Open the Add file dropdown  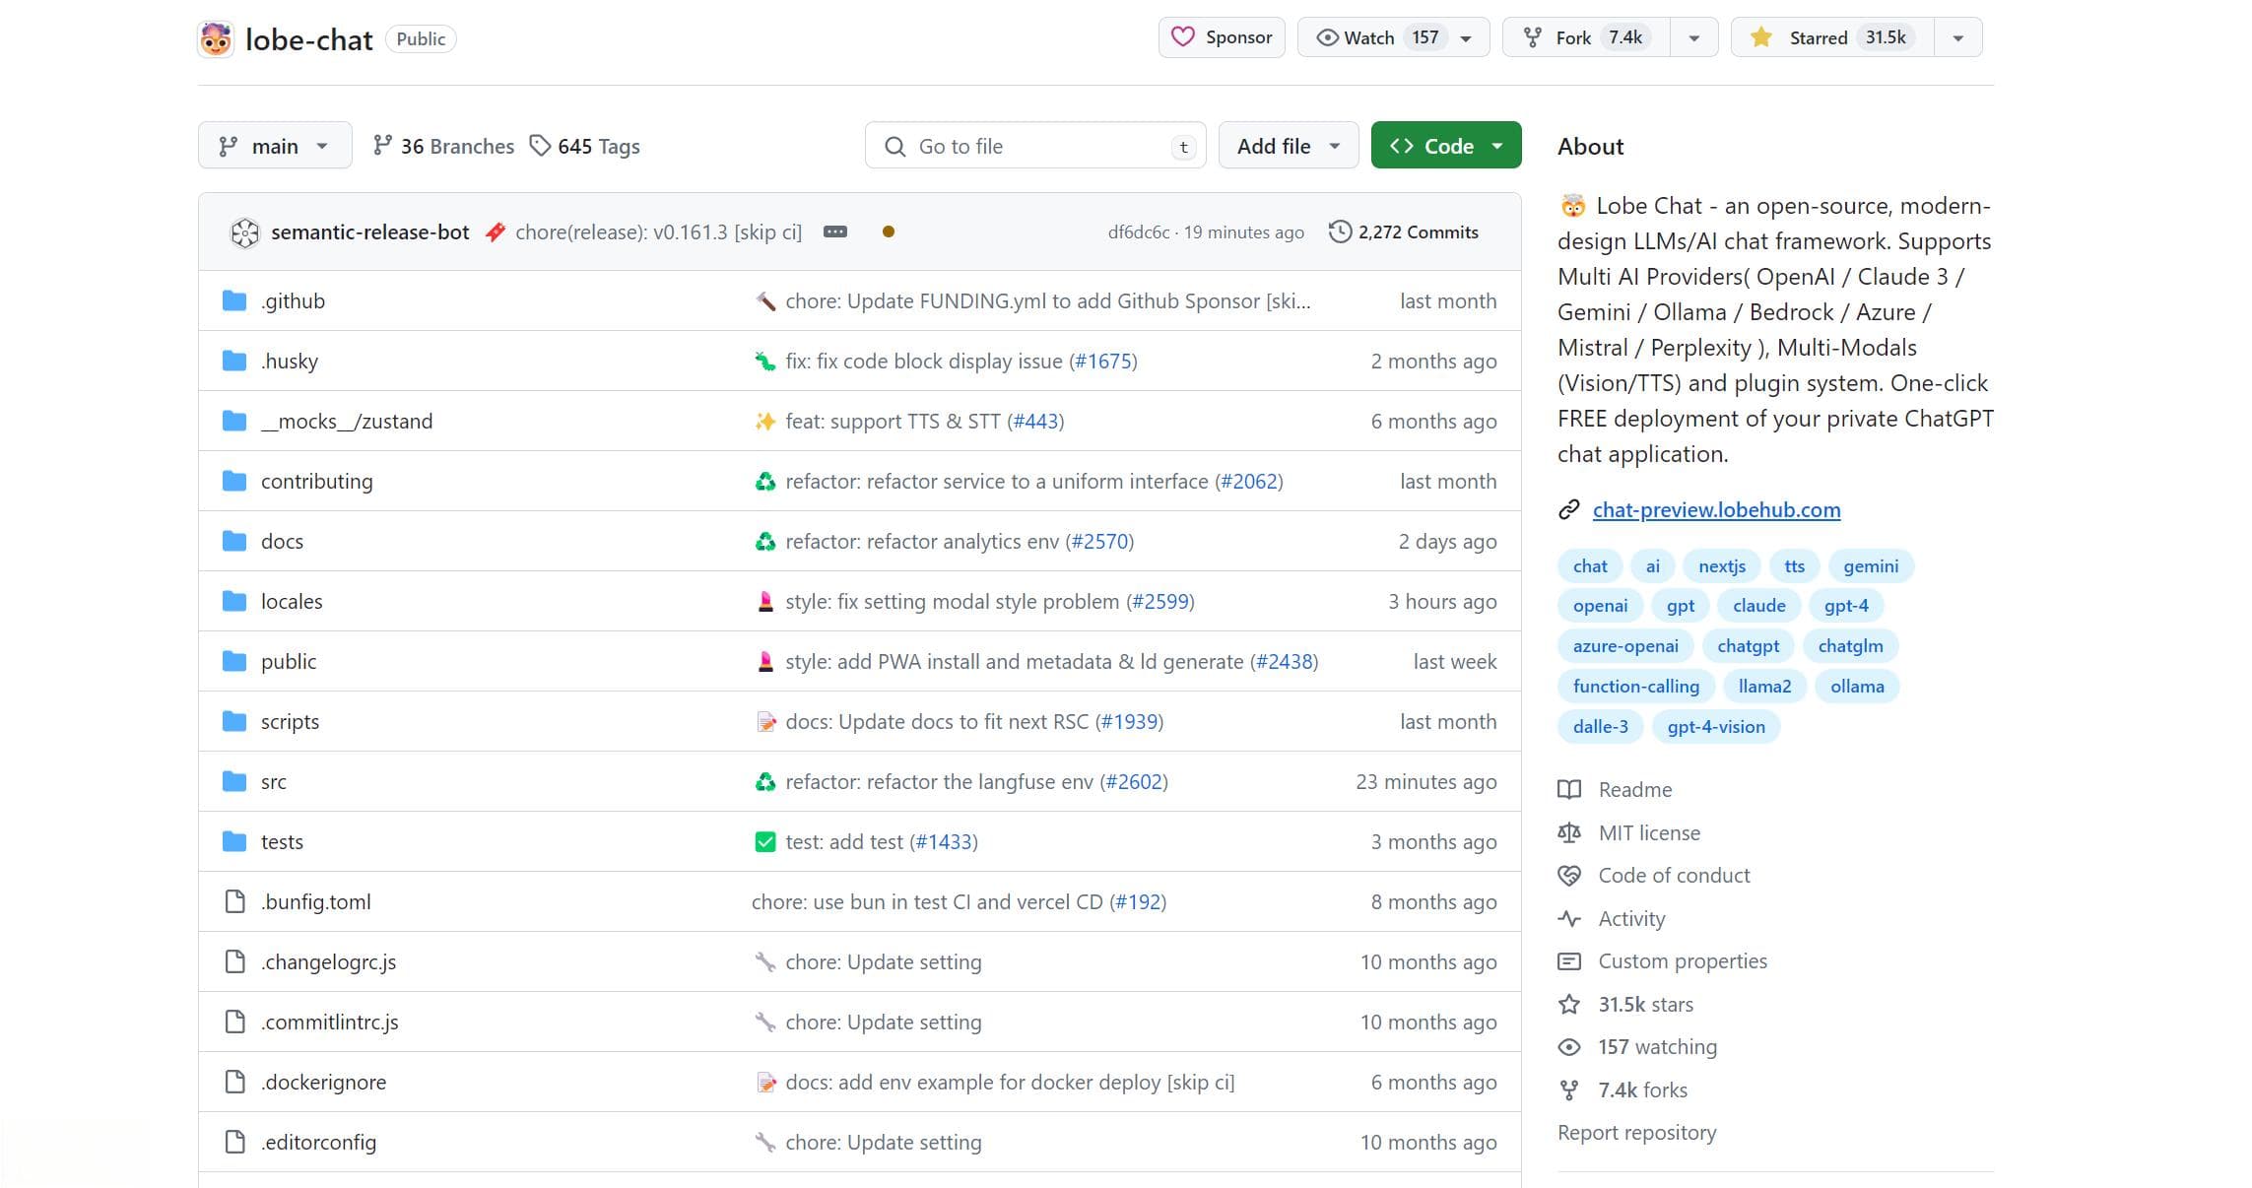coord(1289,146)
